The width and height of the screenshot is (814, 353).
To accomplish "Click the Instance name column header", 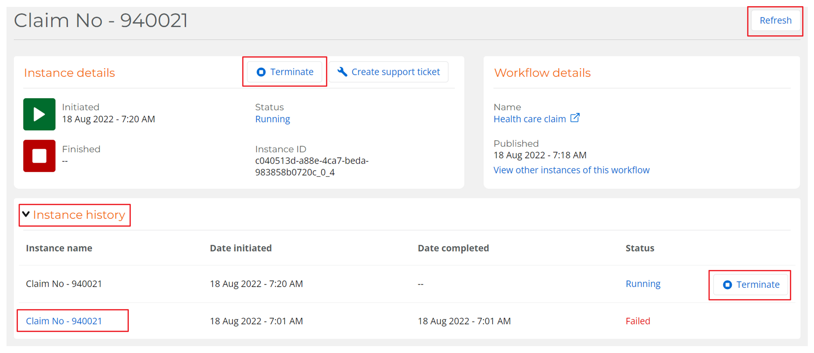I will tap(59, 248).
